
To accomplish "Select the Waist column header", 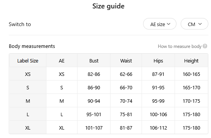I will [126, 61].
